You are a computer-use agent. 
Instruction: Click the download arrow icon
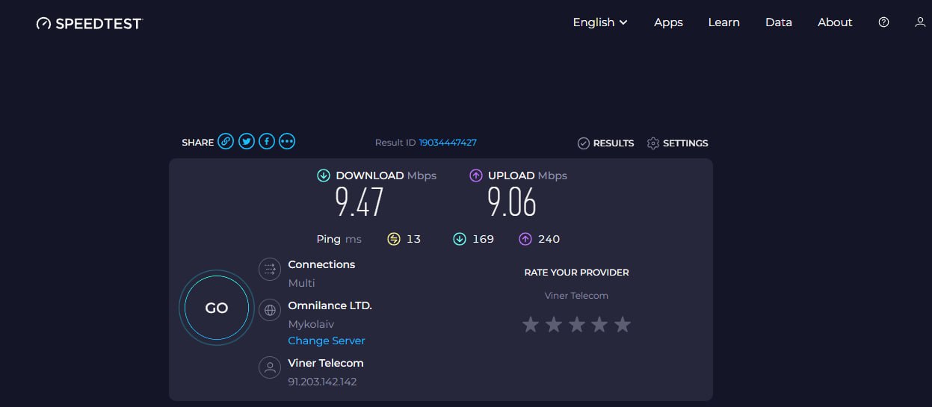[324, 175]
